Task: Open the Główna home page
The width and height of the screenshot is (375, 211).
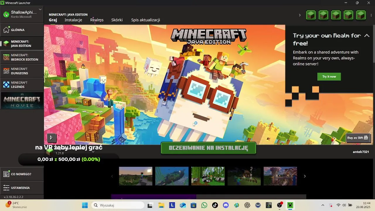Action: [22, 30]
